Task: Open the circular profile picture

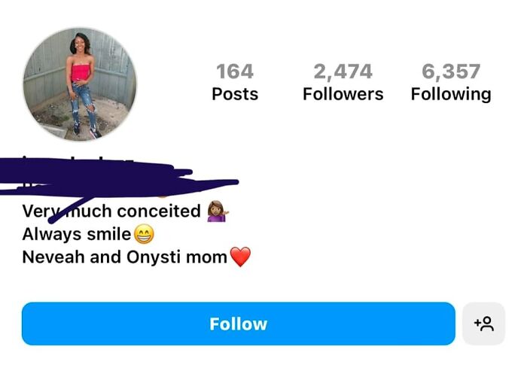Action: [80, 84]
